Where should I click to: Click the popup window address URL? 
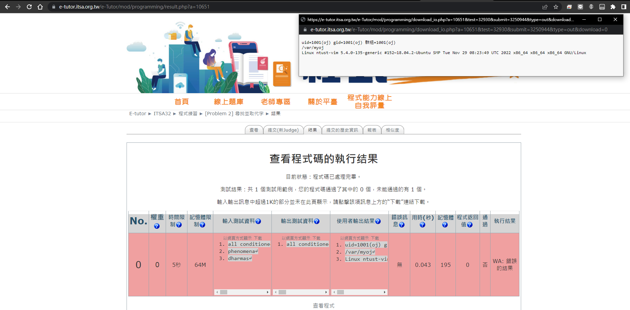pos(459,30)
